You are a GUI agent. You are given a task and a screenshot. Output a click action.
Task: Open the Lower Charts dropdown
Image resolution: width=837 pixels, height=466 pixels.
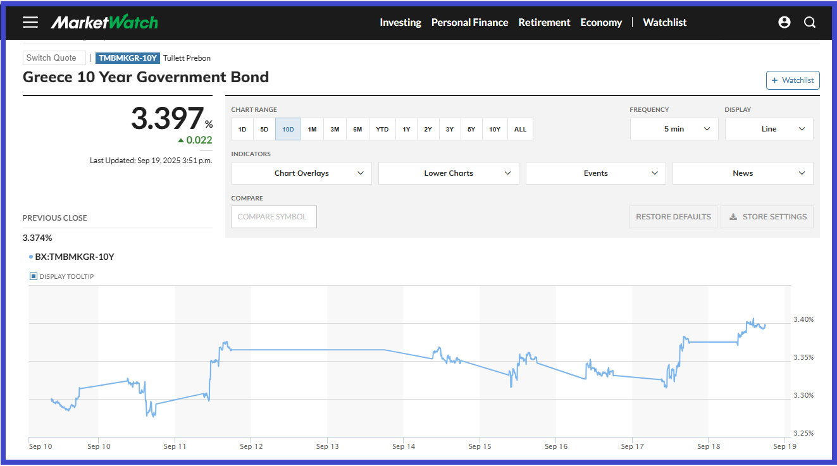[449, 173]
